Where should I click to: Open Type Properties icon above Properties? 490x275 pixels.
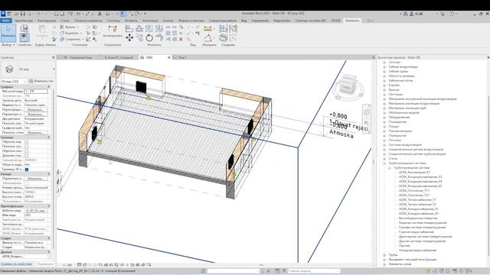pyautogui.click(x=24, y=28)
